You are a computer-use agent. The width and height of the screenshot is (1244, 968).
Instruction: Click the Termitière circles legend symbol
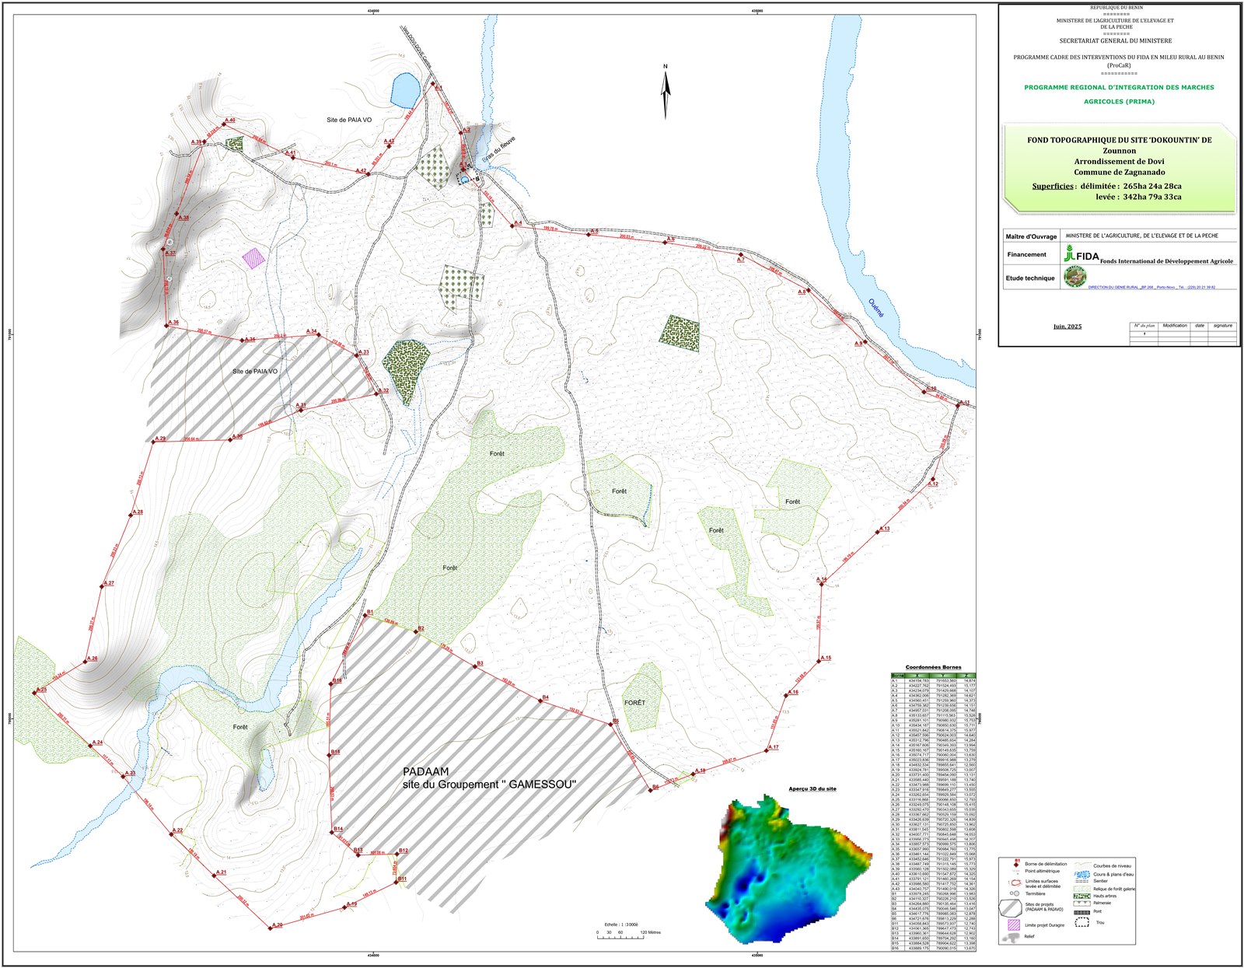click(1013, 893)
